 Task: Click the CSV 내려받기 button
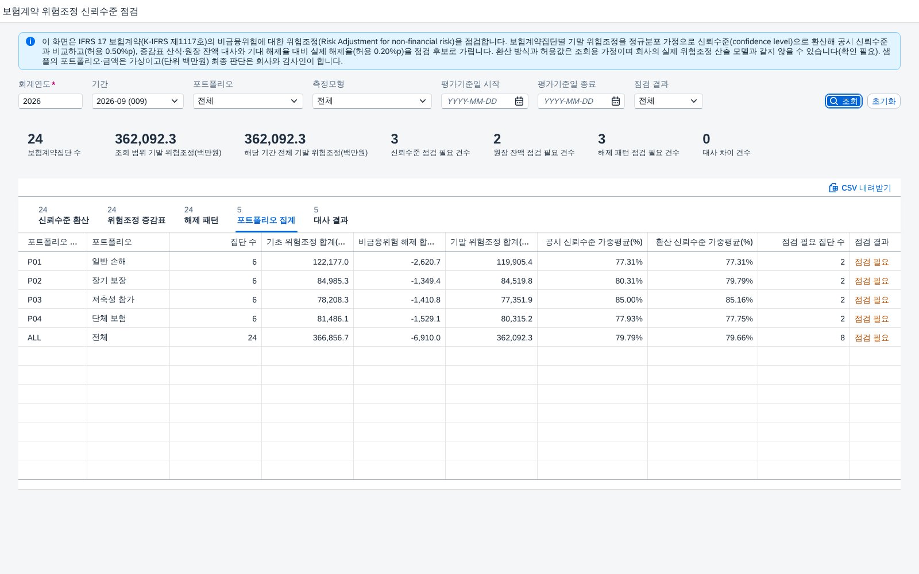point(860,188)
